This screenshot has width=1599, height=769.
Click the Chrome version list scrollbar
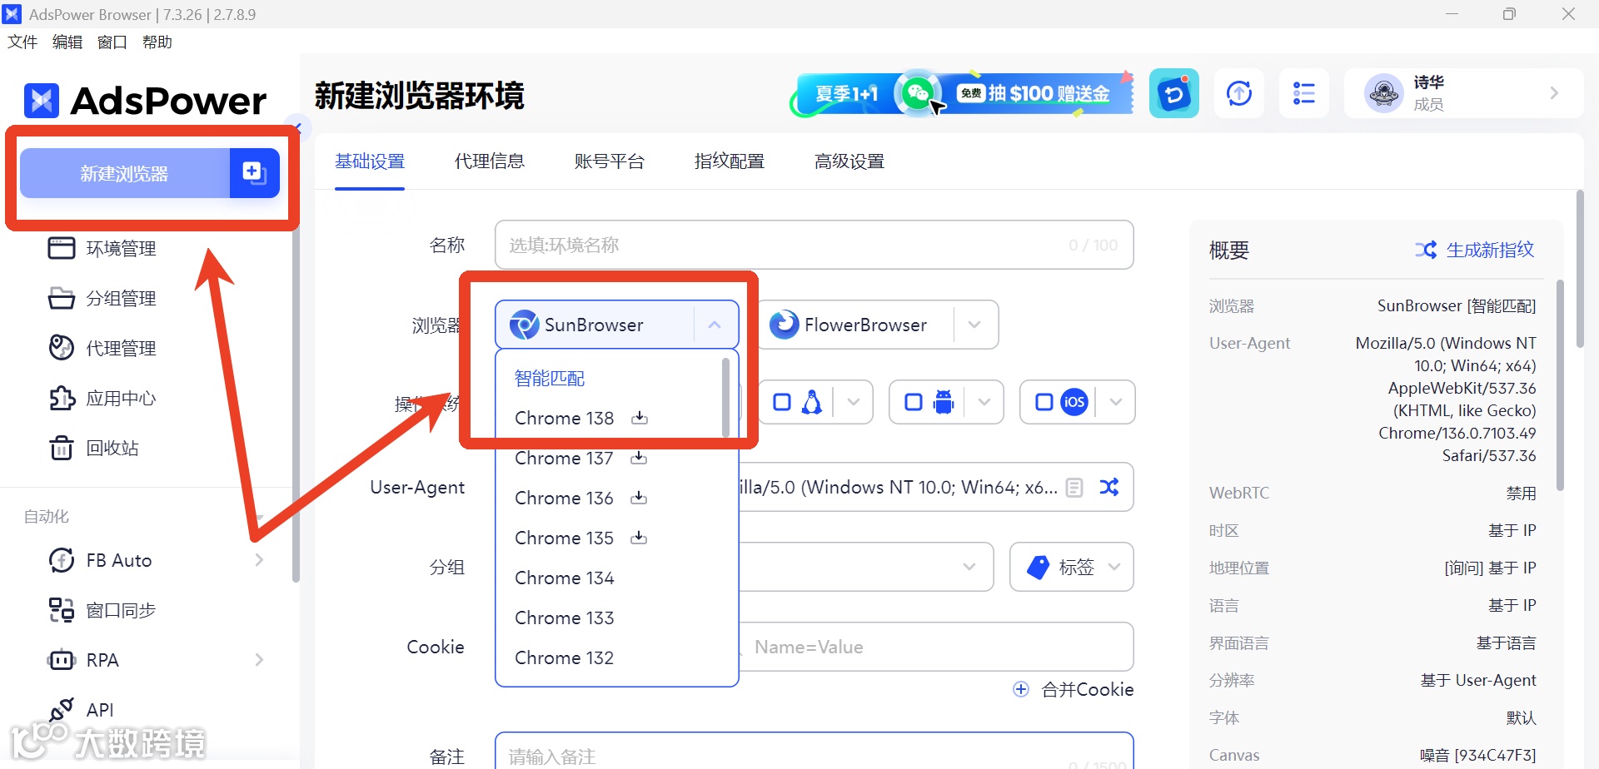pos(725,397)
